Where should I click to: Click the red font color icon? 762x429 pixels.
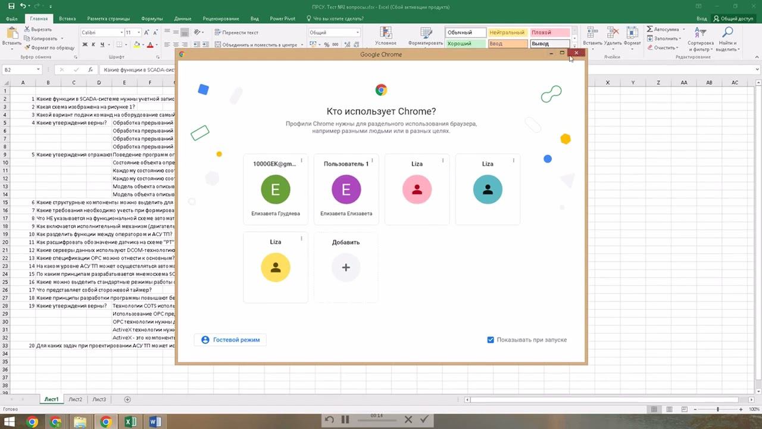pyautogui.click(x=150, y=45)
